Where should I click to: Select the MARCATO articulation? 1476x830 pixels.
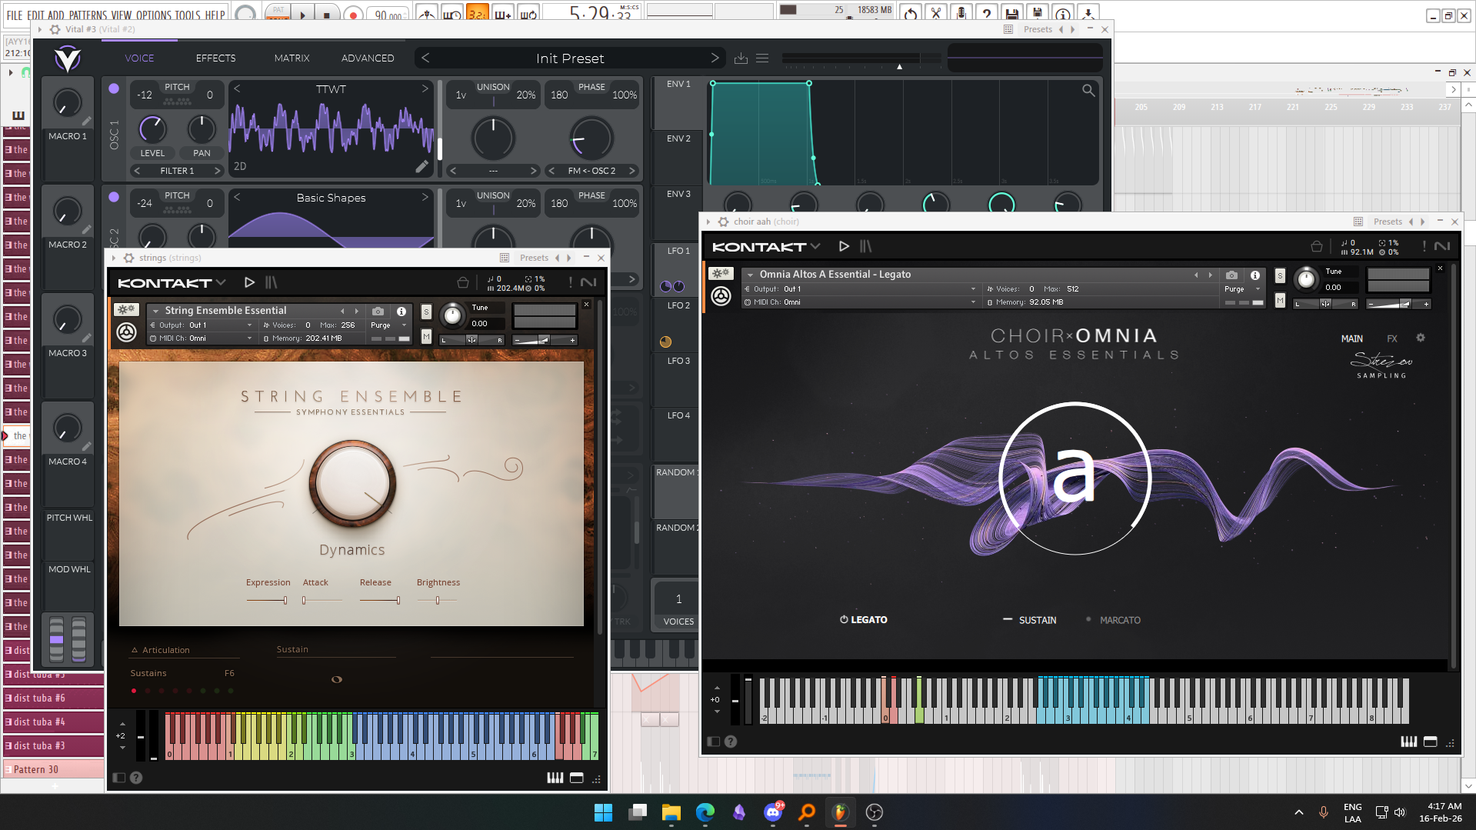pos(1119,620)
